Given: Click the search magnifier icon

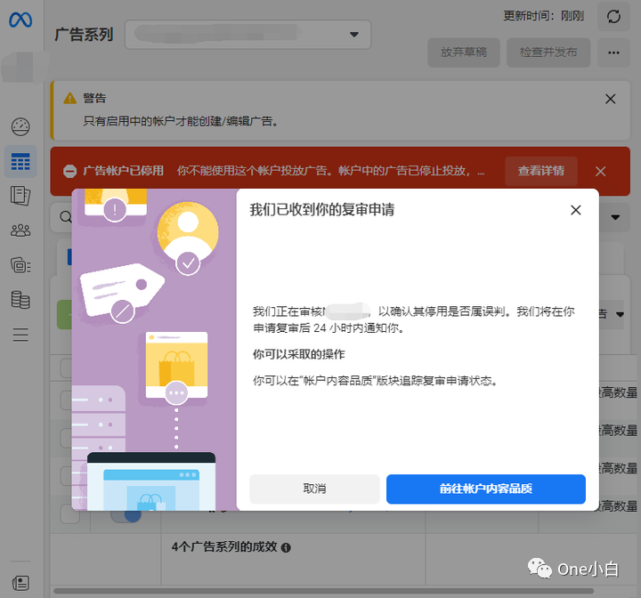Looking at the screenshot, I should click(x=66, y=216).
